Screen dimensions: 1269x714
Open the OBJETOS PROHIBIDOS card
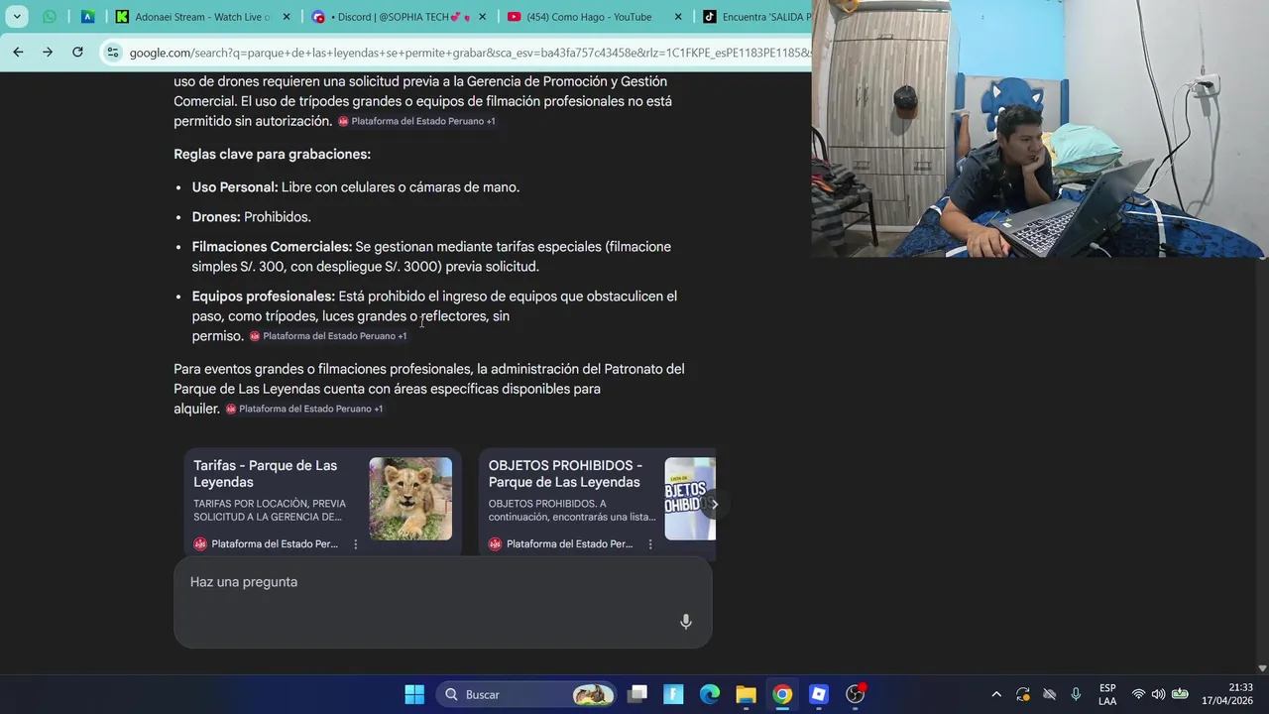(x=597, y=502)
